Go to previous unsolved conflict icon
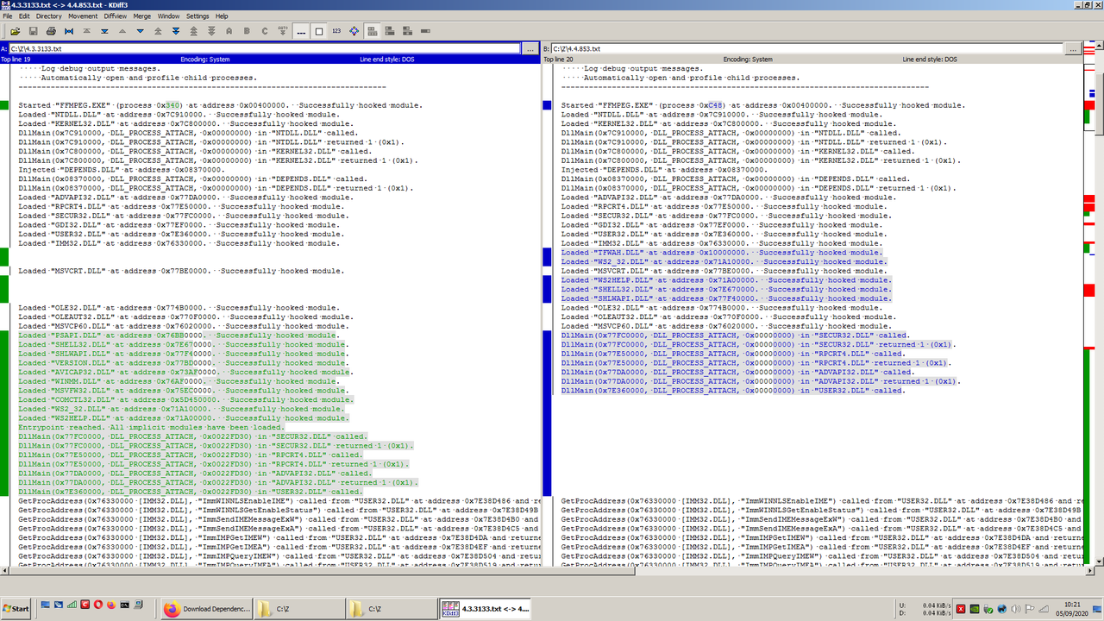1104x621 pixels. pyautogui.click(x=194, y=31)
